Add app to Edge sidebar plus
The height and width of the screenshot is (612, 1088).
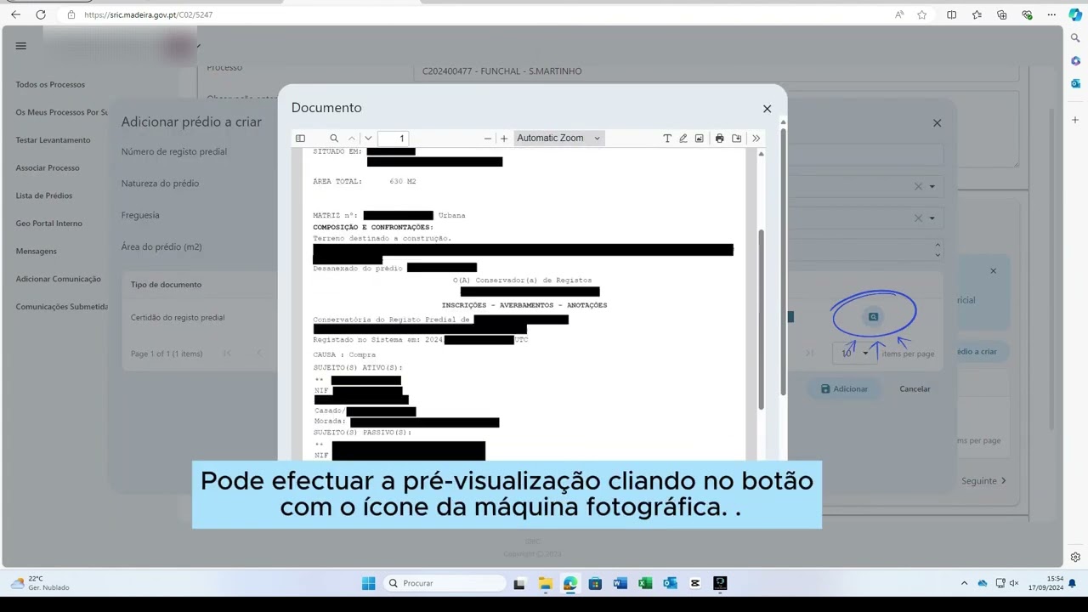[x=1075, y=120]
